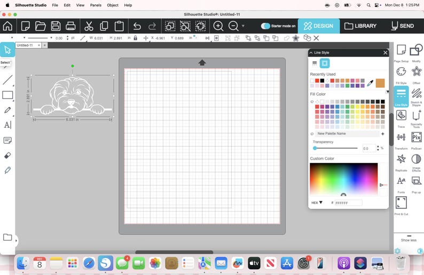Choose black swatch in Recently Used
424x275 pixels.
coord(322,80)
